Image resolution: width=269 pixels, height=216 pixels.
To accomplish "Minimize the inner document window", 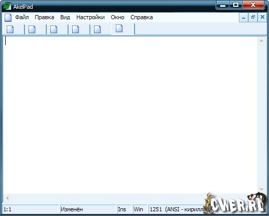I will pyautogui.click(x=244, y=18).
